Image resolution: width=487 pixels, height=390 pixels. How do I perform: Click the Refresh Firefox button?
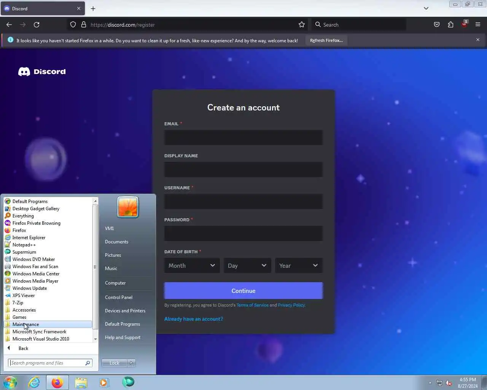pyautogui.click(x=326, y=40)
